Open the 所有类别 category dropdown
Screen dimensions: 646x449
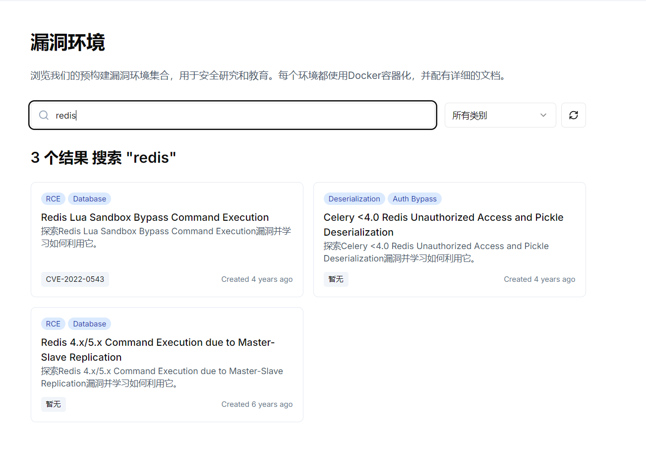point(499,115)
